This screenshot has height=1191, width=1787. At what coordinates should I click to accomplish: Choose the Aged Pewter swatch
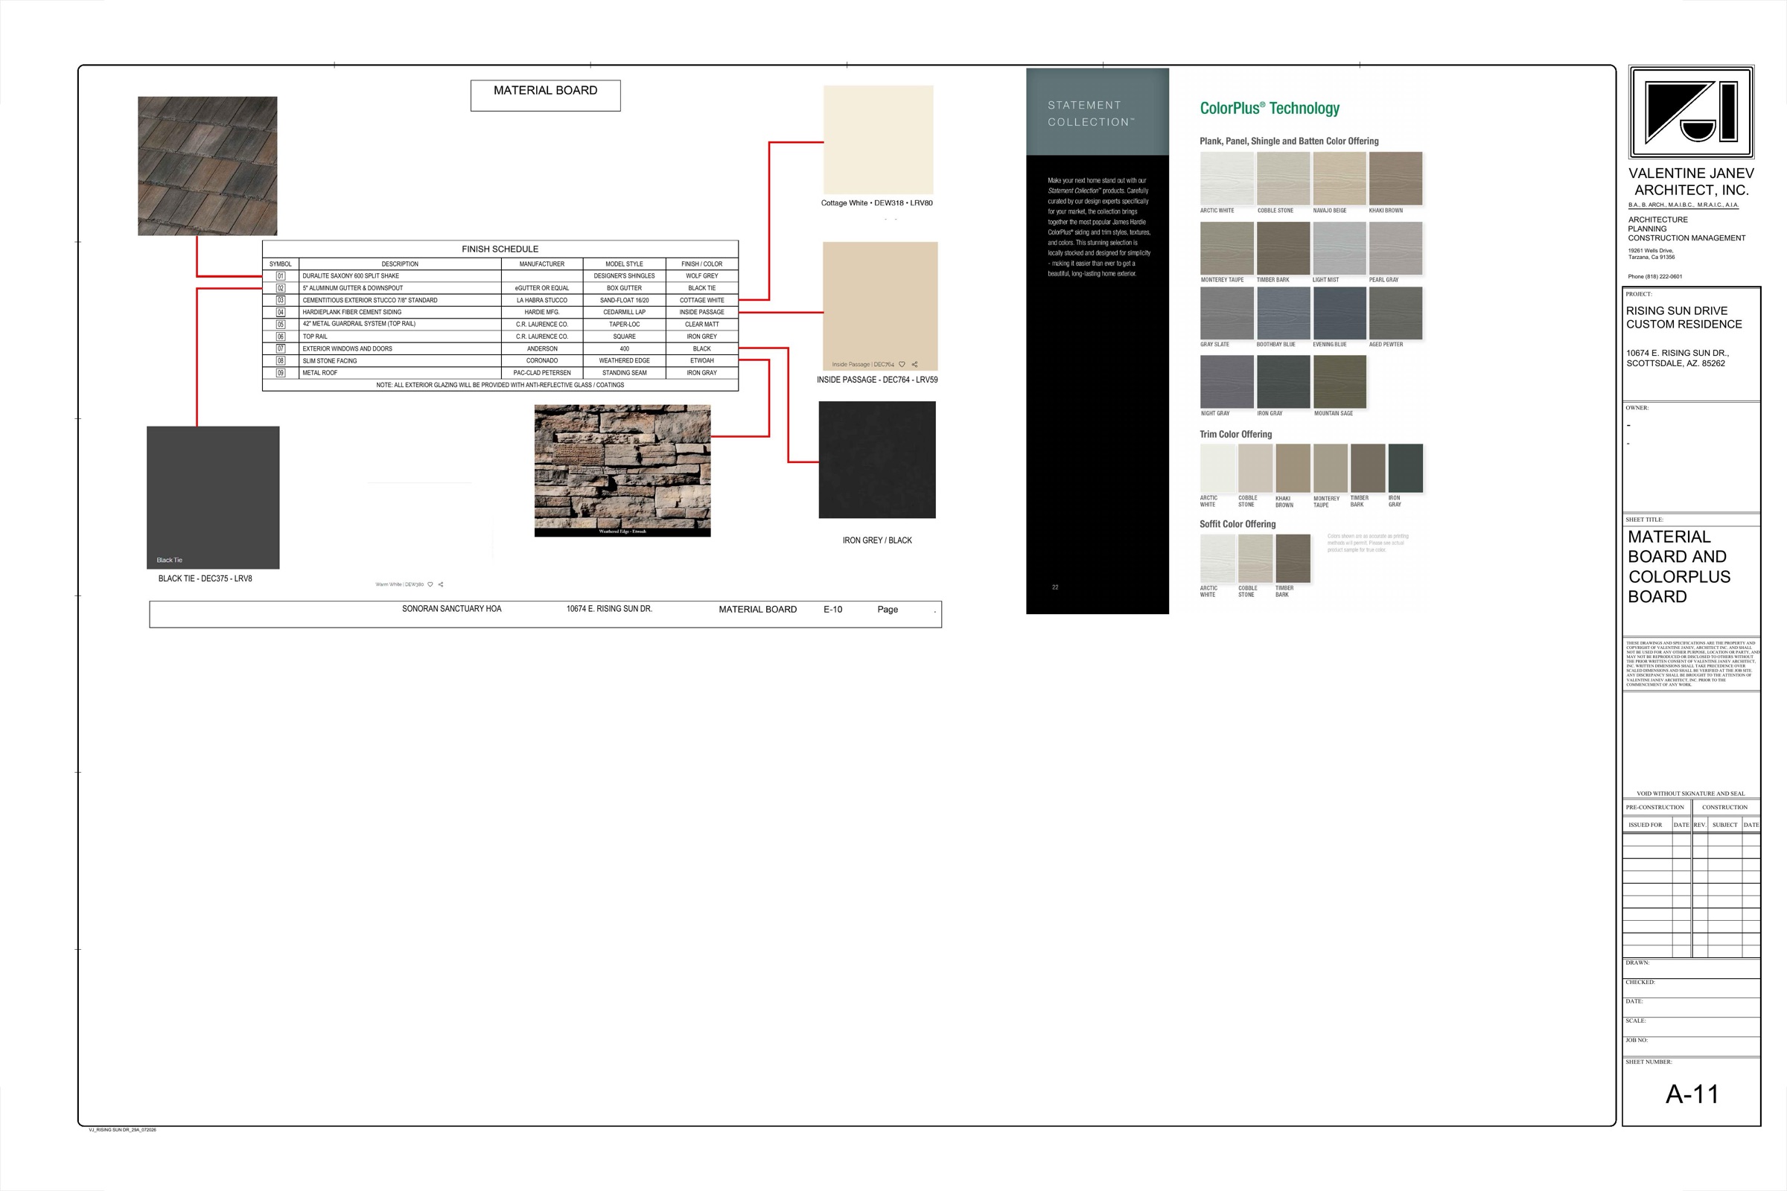[x=1395, y=313]
